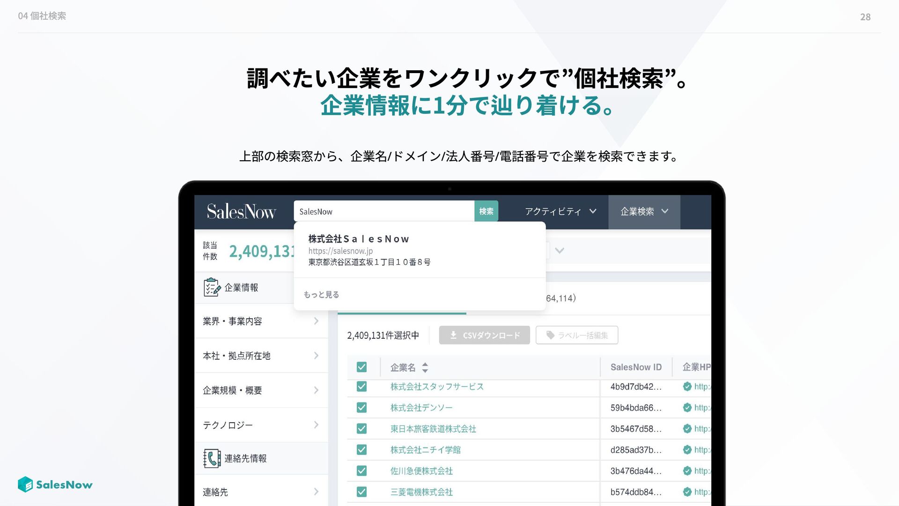
Task: Click the SalesNow ID value 3b476da44…
Action: click(636, 471)
